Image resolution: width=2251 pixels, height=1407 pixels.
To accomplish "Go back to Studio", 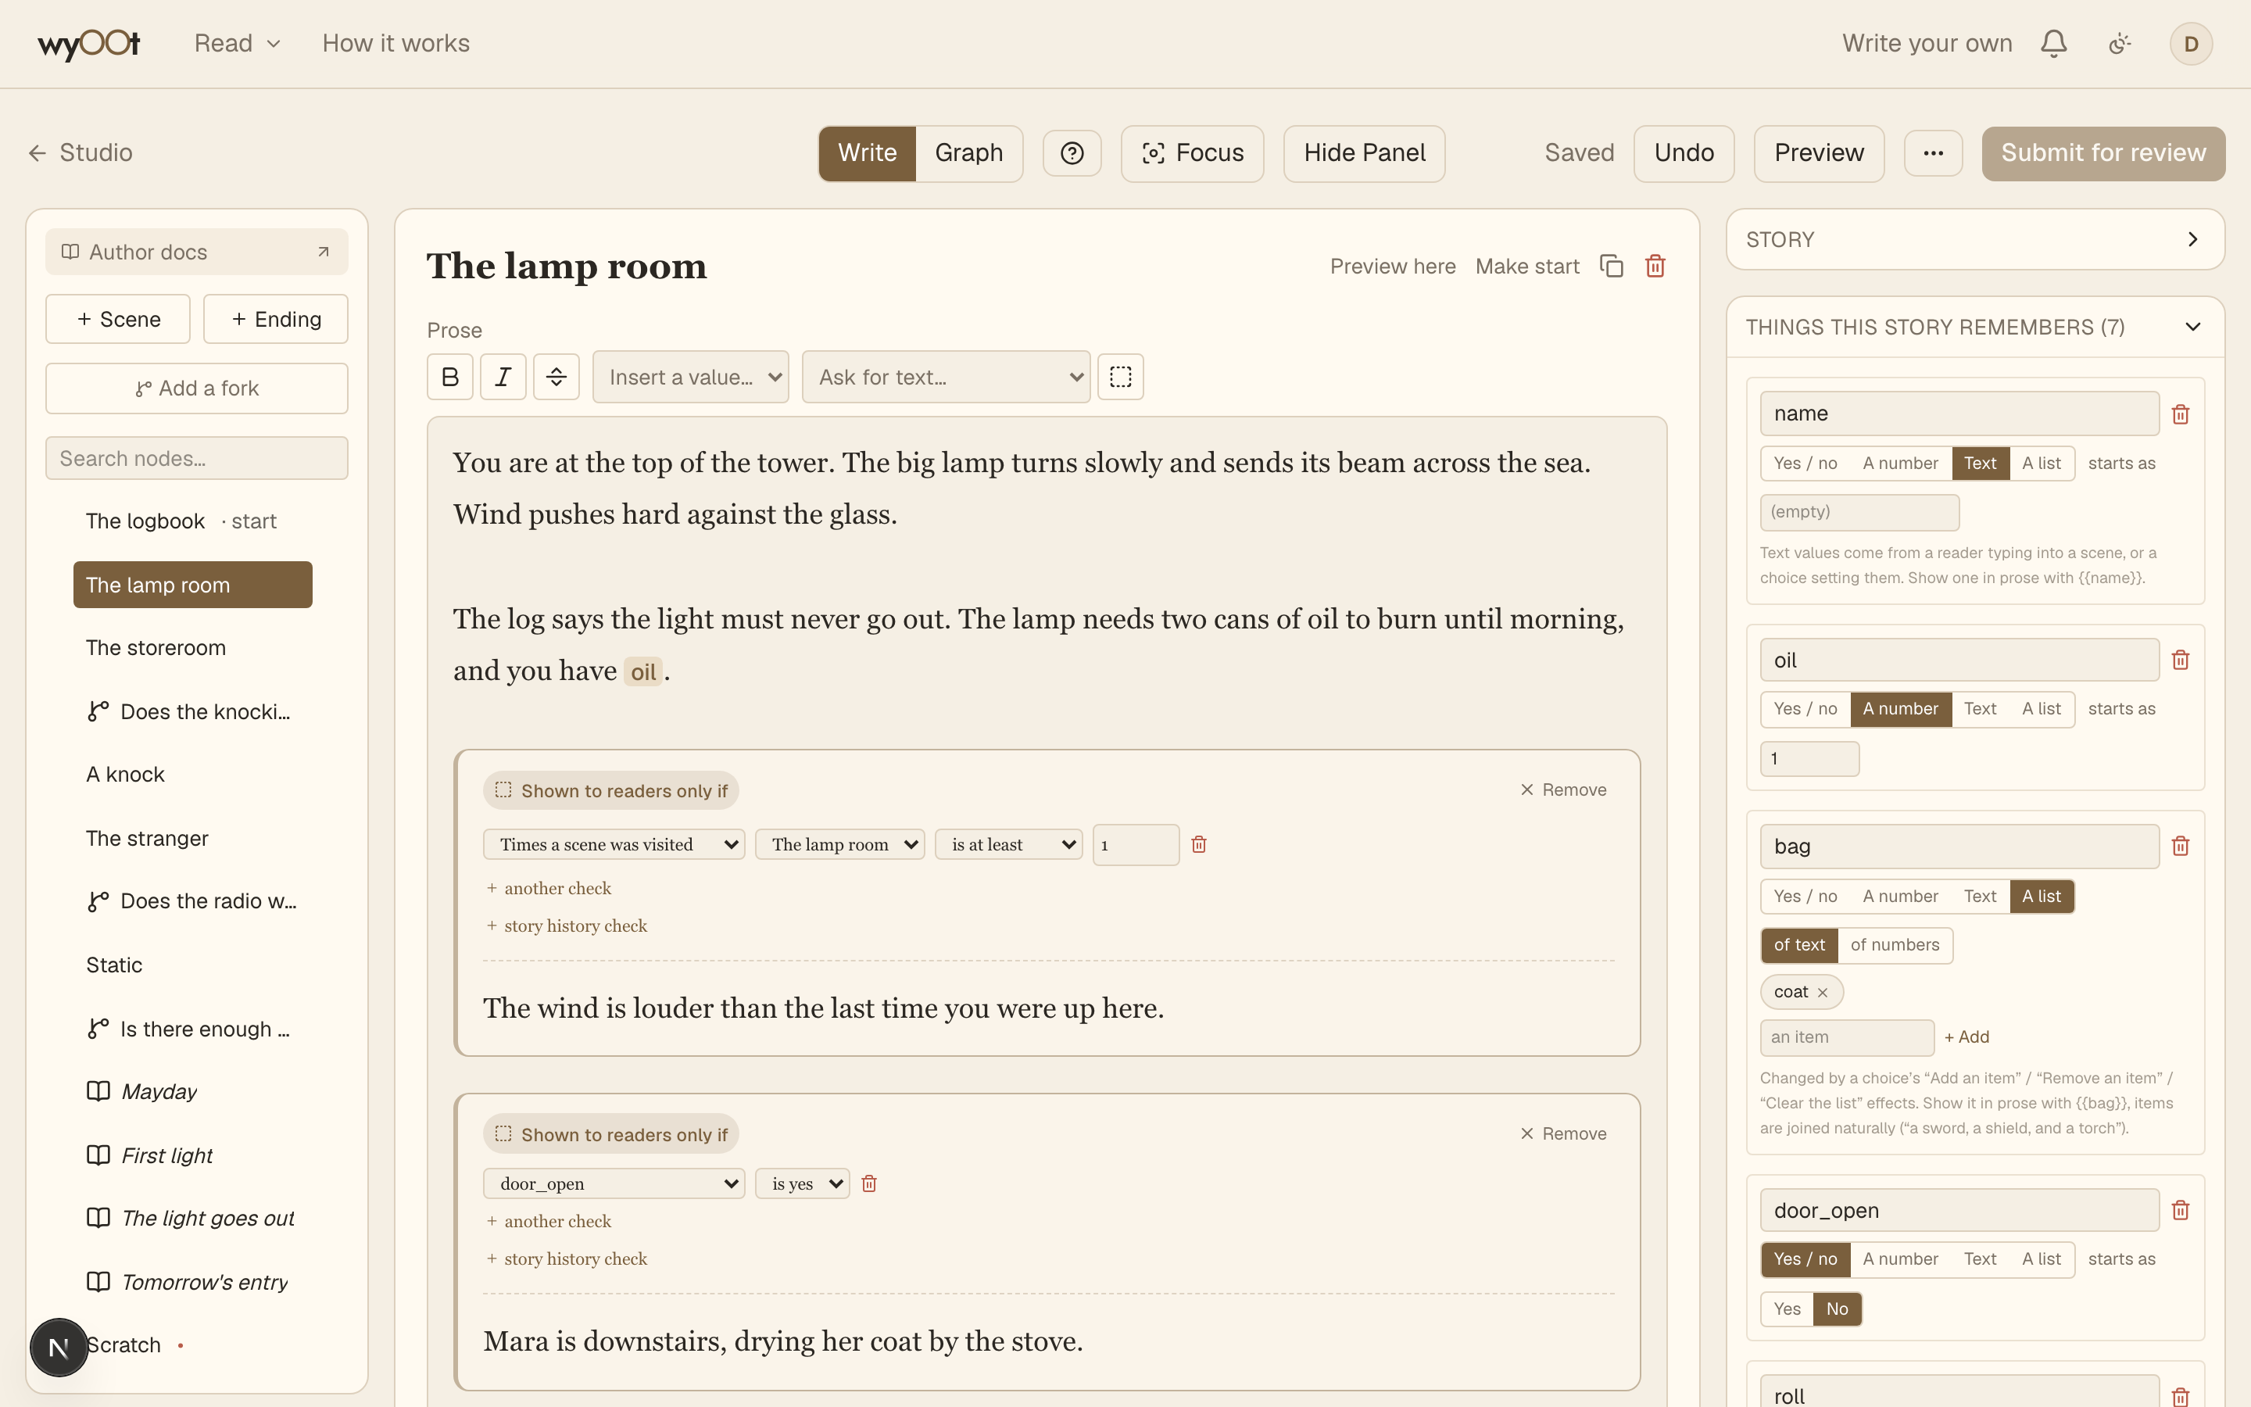I will click(81, 152).
